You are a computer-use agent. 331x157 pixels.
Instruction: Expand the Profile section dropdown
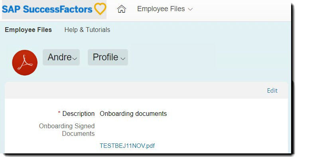tap(108, 58)
